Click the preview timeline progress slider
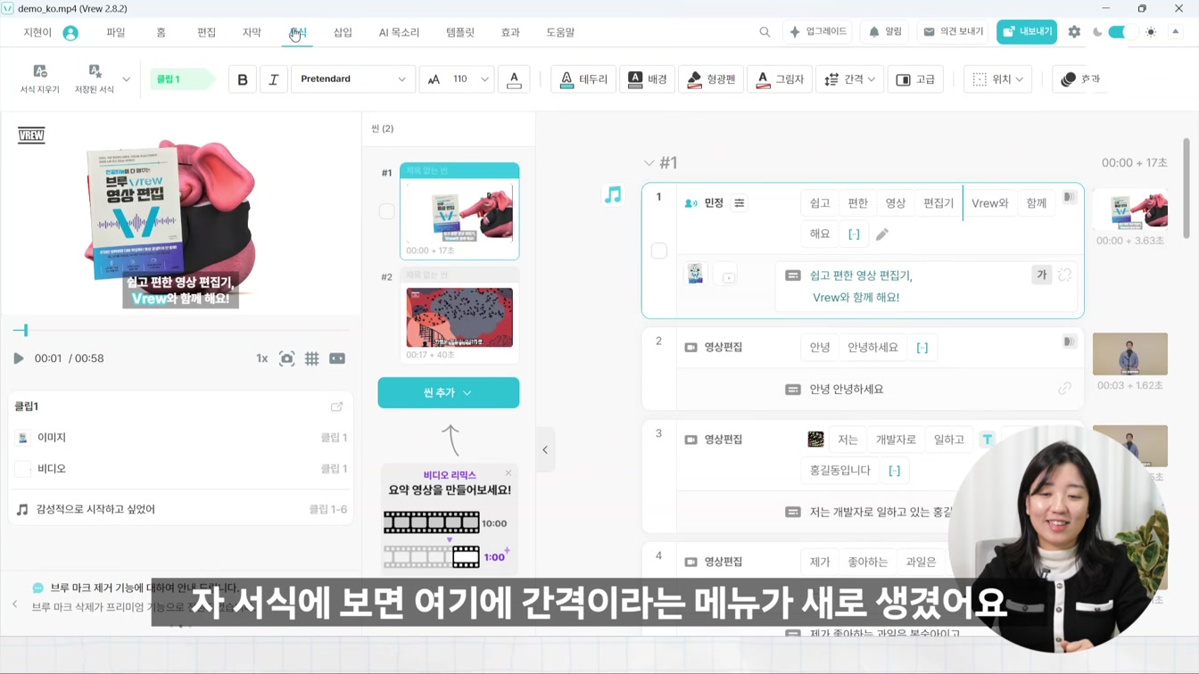The image size is (1199, 674). pos(181,331)
